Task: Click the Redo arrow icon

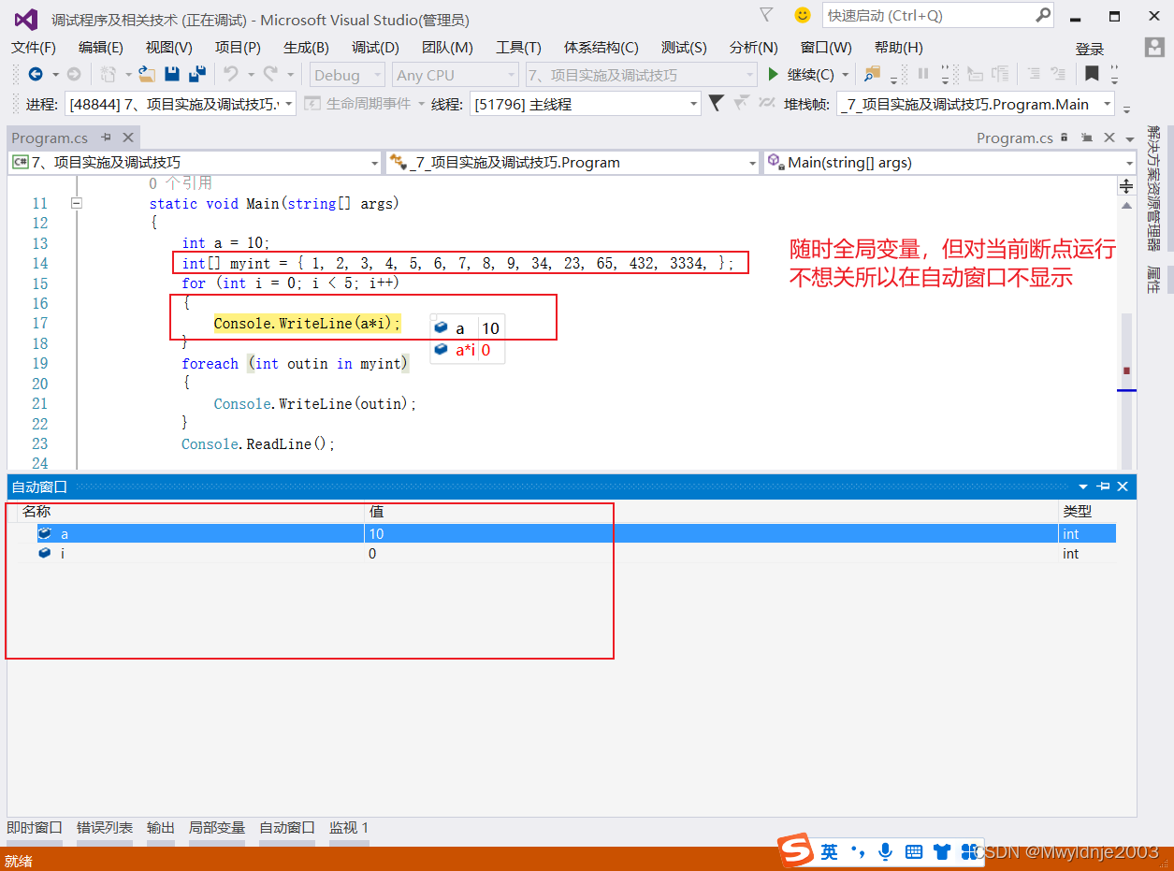Action: (270, 74)
